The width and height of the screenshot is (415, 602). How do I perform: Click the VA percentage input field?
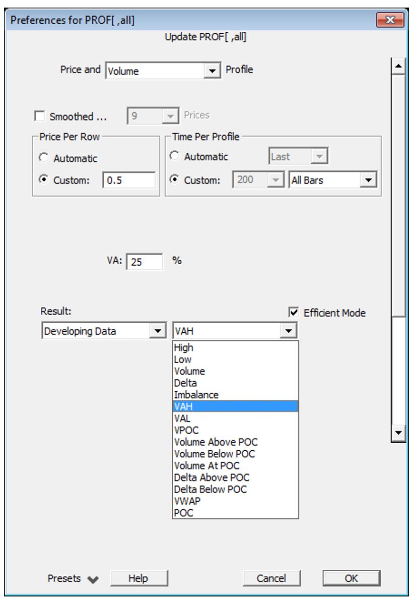click(144, 262)
